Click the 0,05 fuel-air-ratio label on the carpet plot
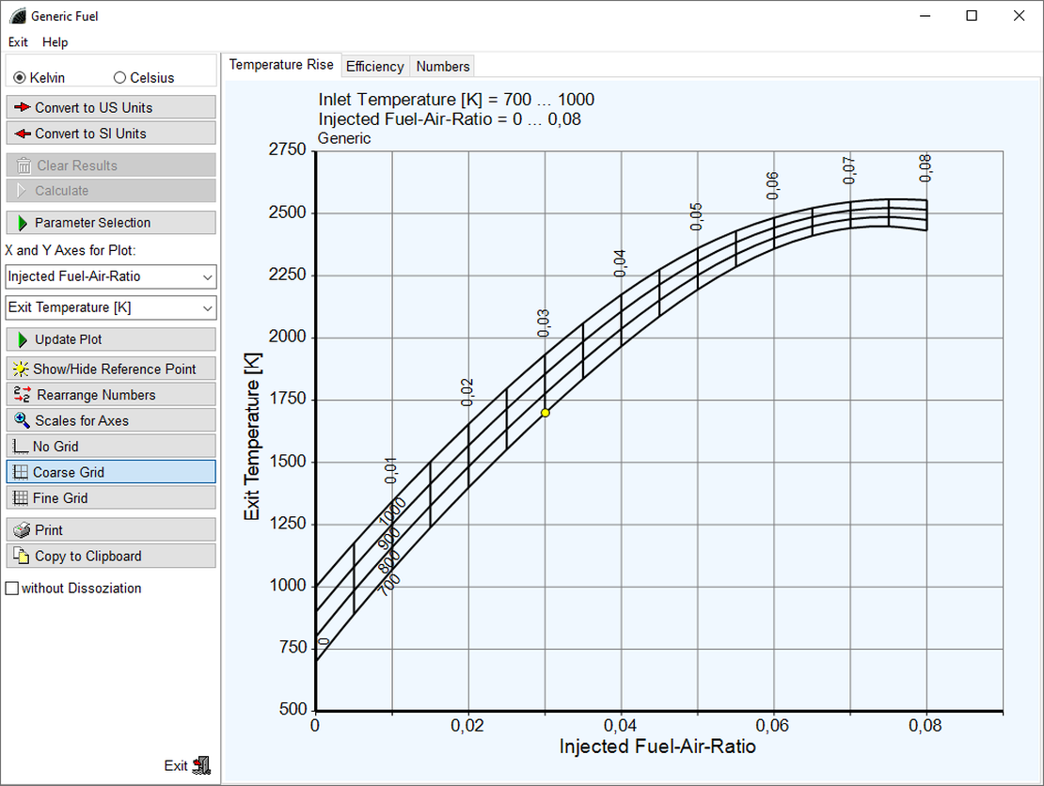This screenshot has width=1044, height=786. pyautogui.click(x=696, y=217)
